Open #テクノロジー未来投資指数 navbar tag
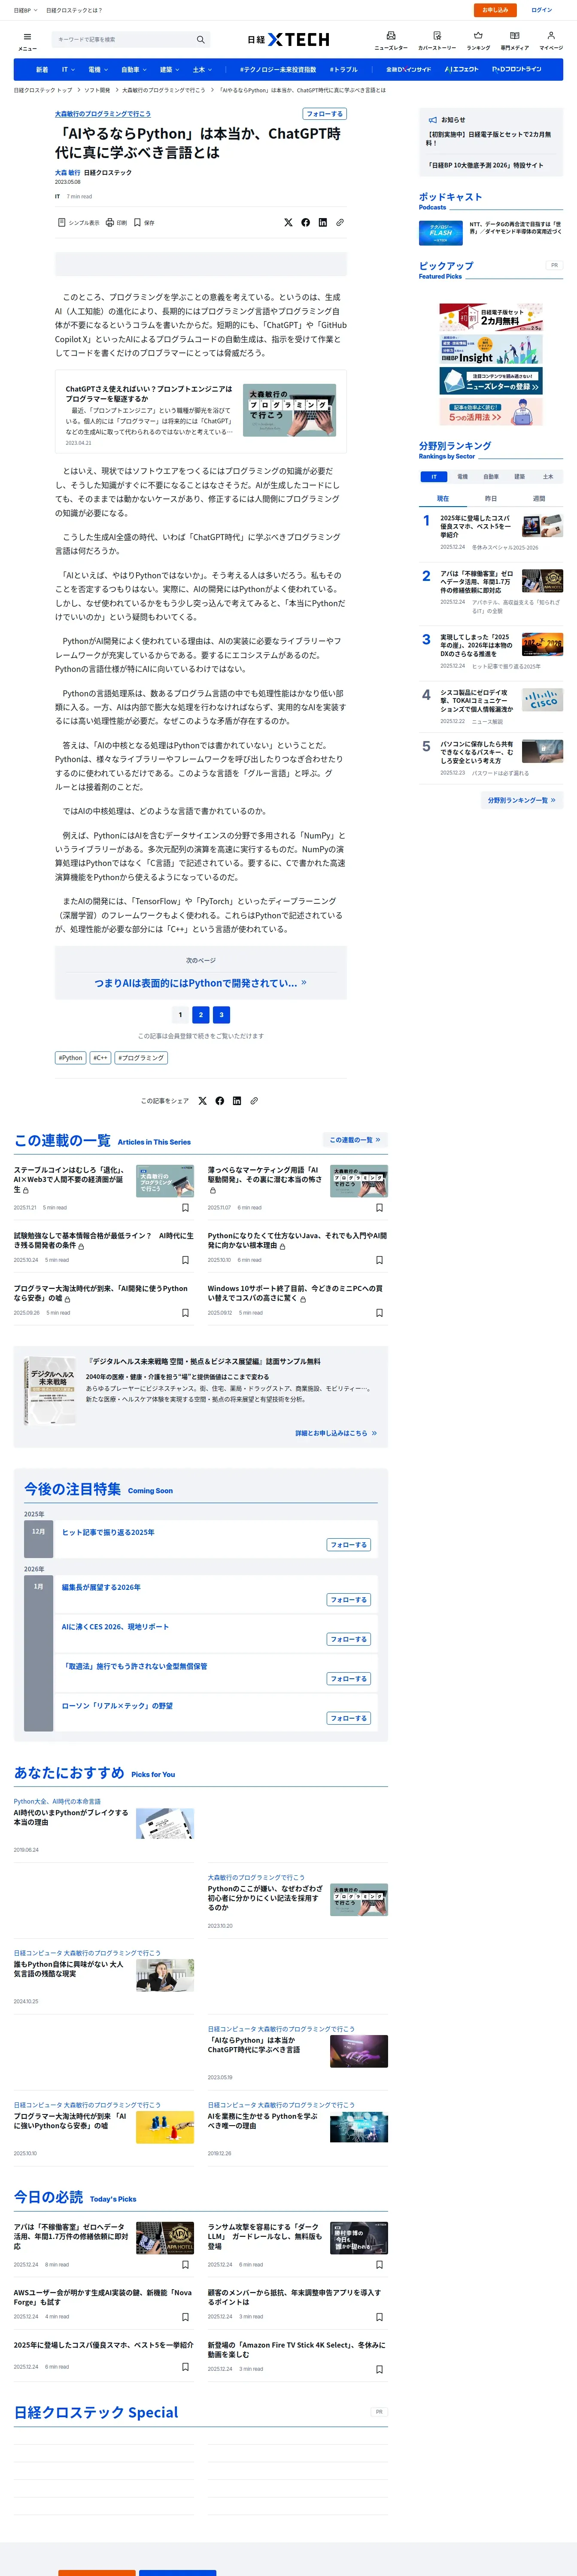 pos(278,70)
